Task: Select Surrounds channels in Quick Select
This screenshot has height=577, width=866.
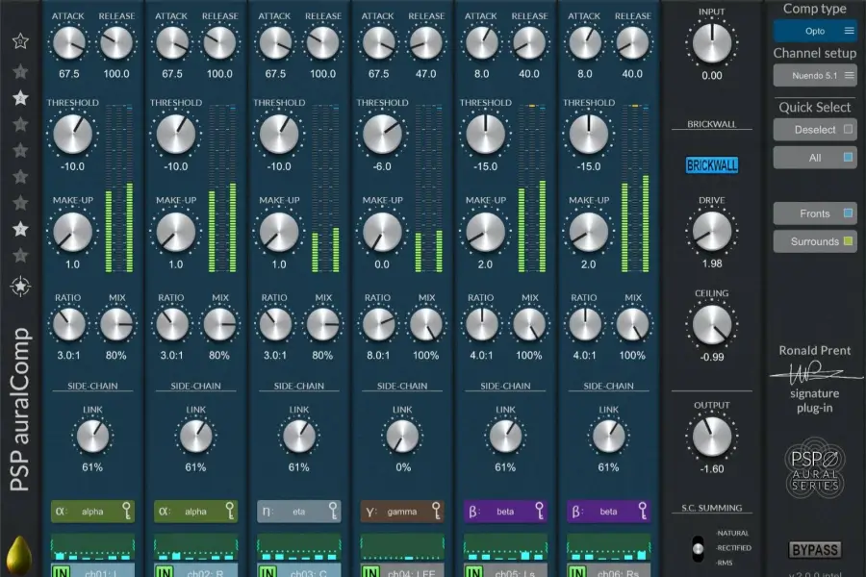Action: (x=815, y=241)
